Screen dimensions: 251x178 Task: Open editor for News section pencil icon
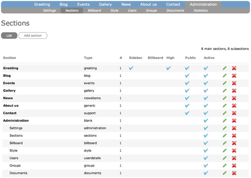(x=224, y=98)
